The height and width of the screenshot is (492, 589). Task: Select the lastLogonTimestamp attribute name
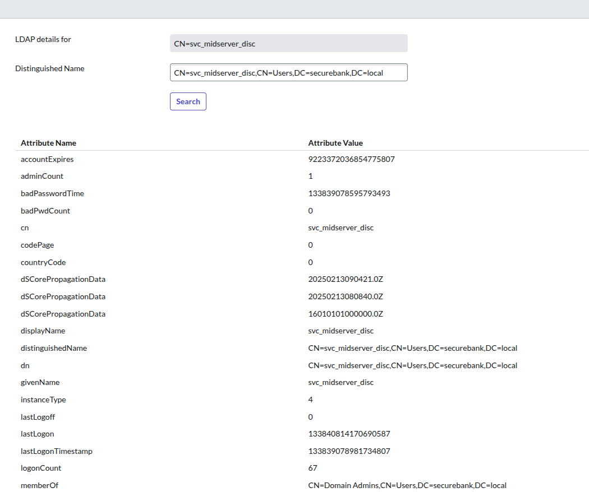pyautogui.click(x=57, y=451)
